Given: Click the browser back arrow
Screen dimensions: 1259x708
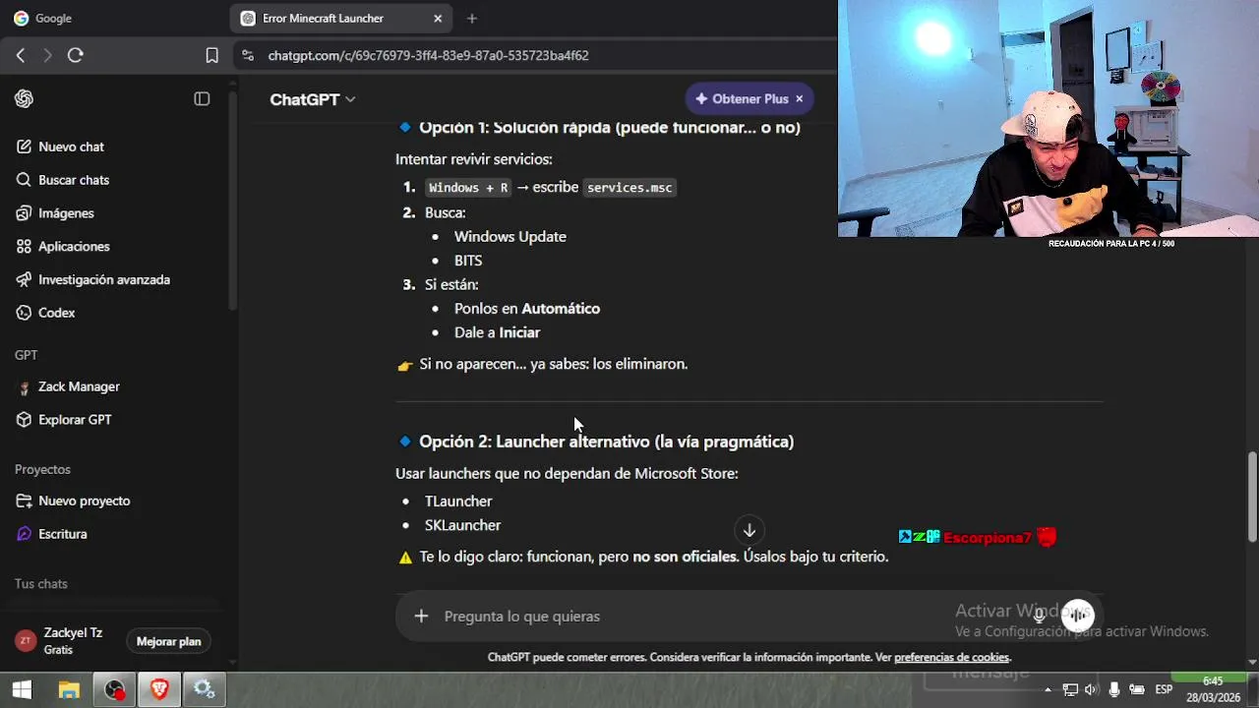Looking at the screenshot, I should pos(21,56).
